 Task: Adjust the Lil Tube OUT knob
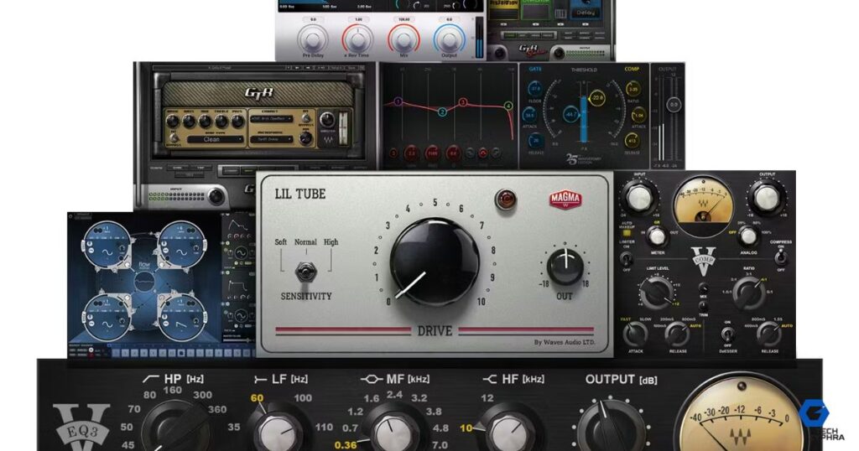(x=565, y=266)
